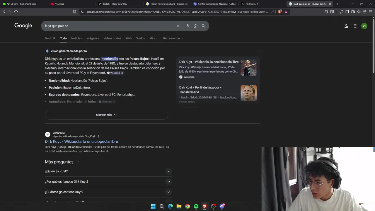Switch to Stream - Kick Dashboard tab
Screen dimensions: 375x211
[23, 4]
